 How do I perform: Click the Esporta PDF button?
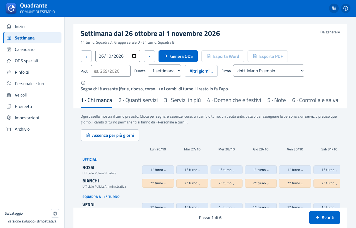point(268,56)
